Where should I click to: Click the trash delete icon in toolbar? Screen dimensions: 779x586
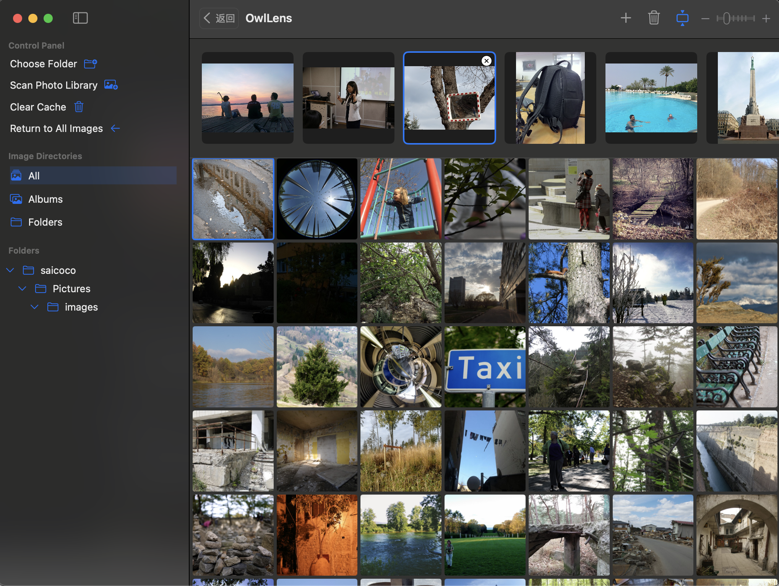click(654, 18)
